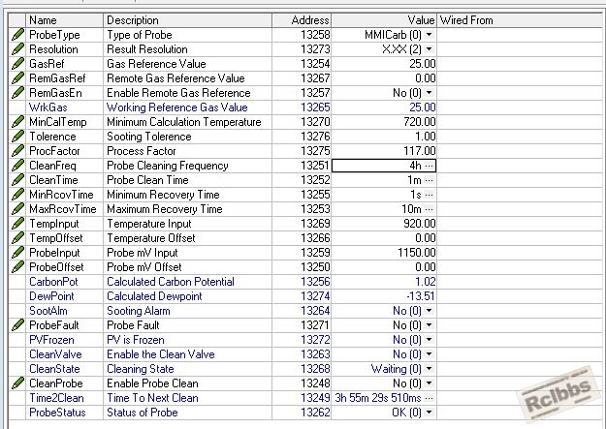The height and width of the screenshot is (429, 606).
Task: Open the Resolution X.XX dropdown arrow
Action: (x=429, y=49)
